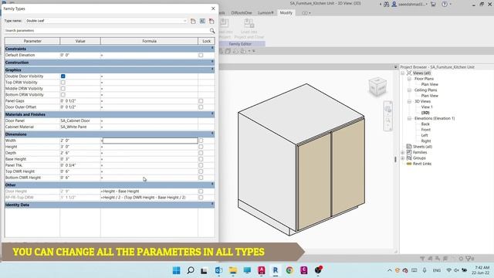Click the New Type icon
The height and width of the screenshot is (278, 494).
pyautogui.click(x=193, y=21)
